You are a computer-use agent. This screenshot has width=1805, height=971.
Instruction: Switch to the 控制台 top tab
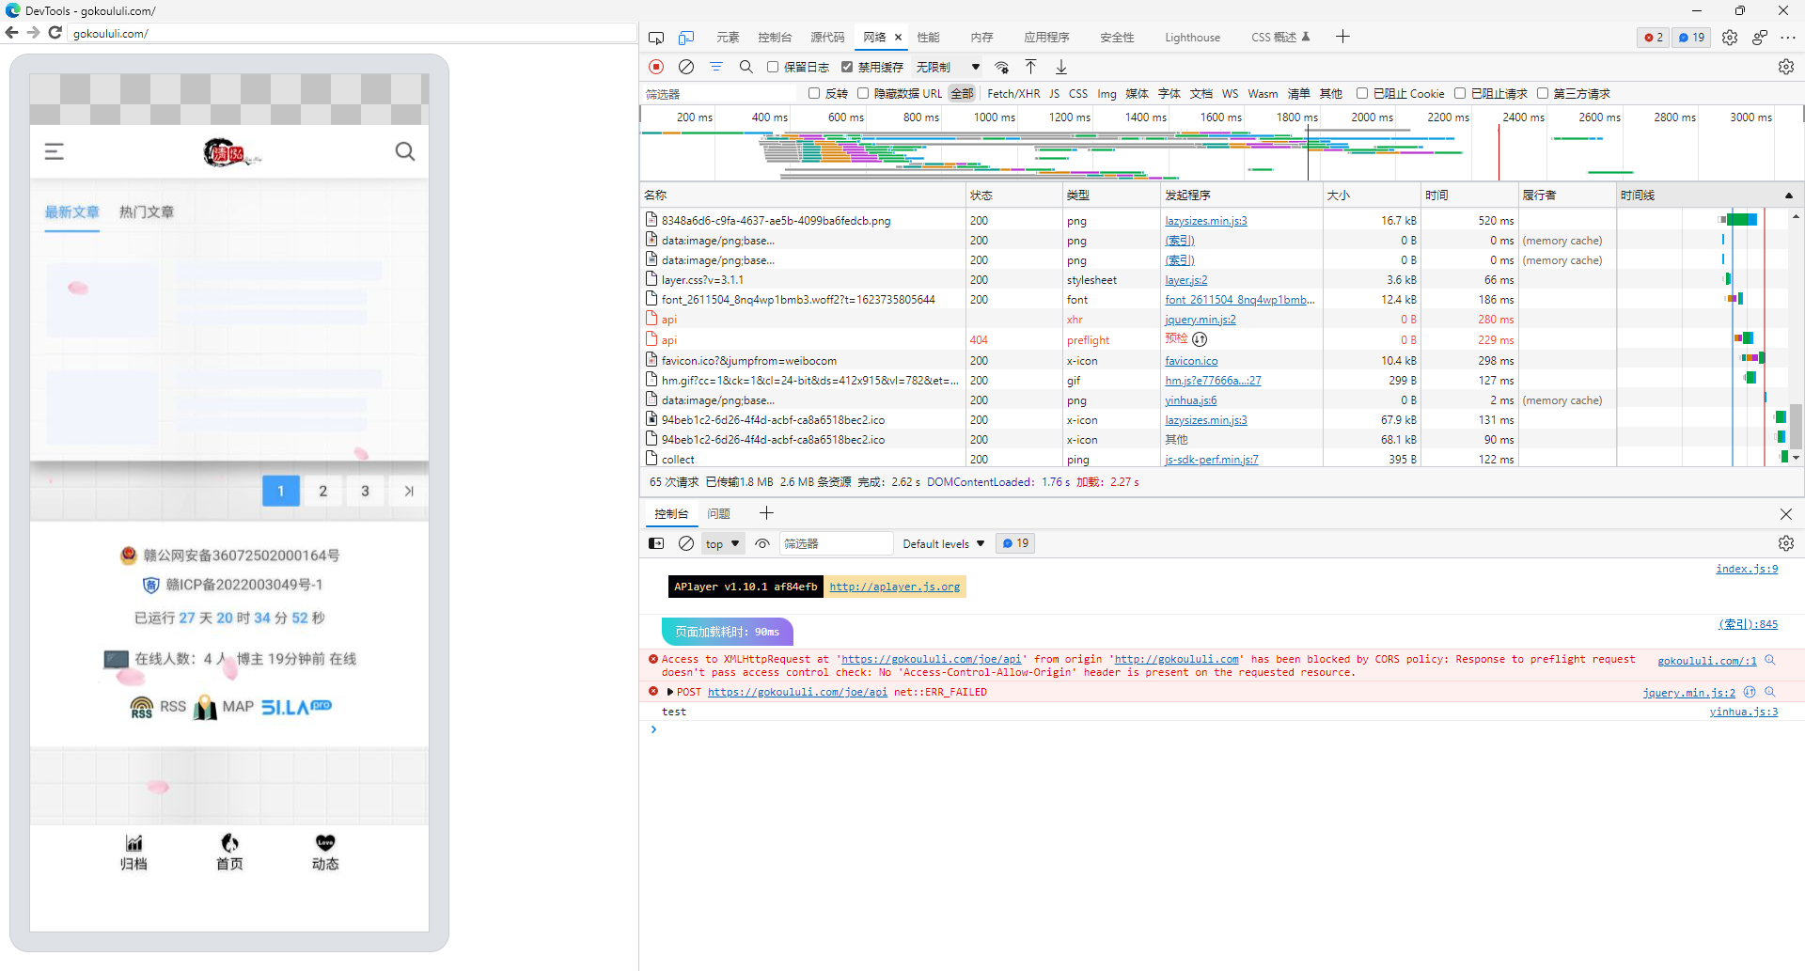(x=775, y=38)
